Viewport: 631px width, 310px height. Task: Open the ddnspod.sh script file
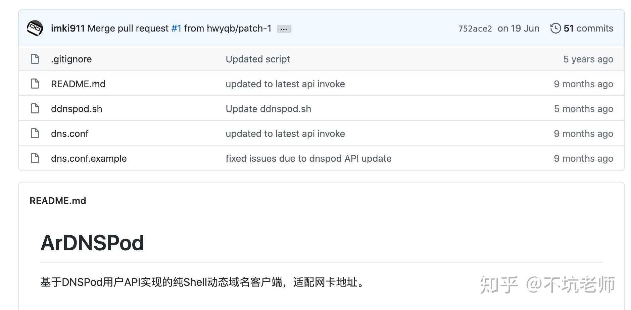77,108
